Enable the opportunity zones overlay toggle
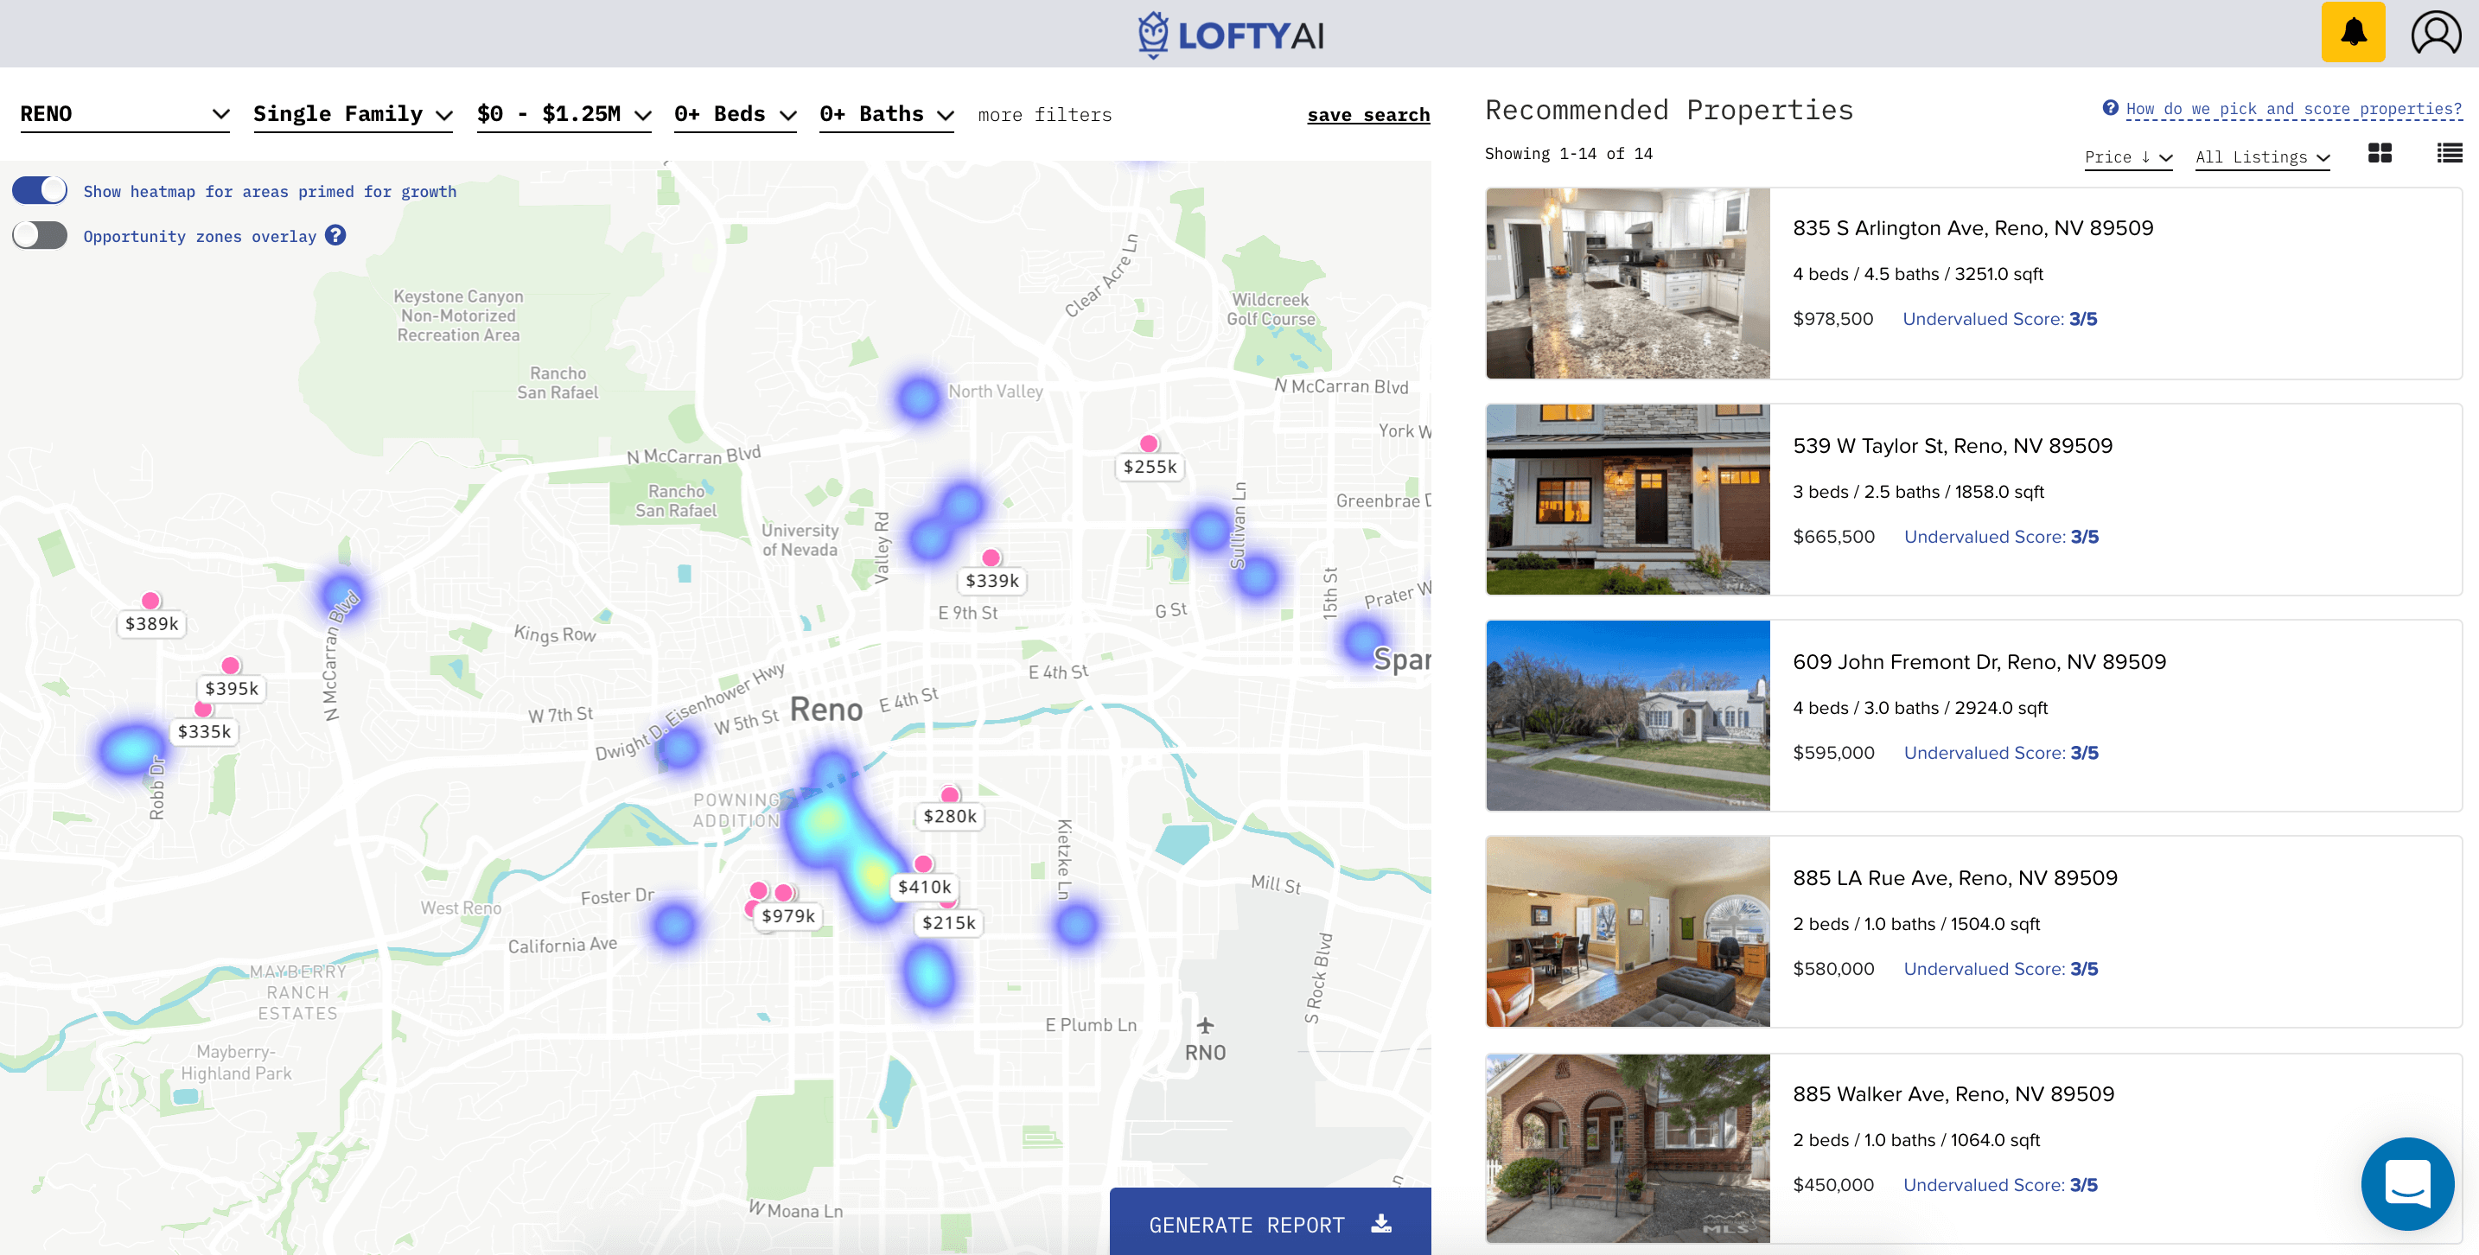The height and width of the screenshot is (1255, 2479). pyautogui.click(x=41, y=236)
